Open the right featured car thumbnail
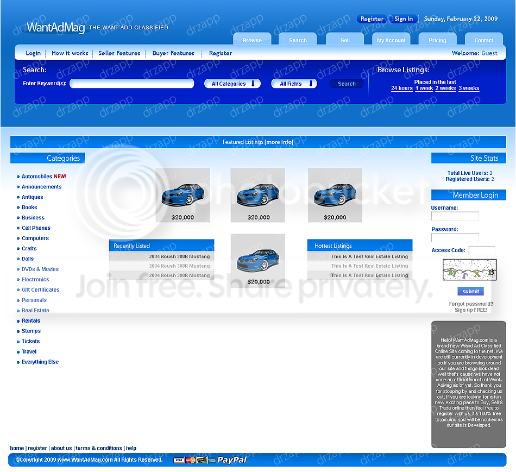The image size is (516, 472). 335,195
